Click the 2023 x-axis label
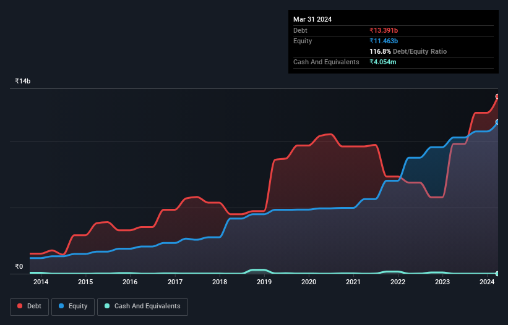The width and height of the screenshot is (508, 325). point(442,282)
